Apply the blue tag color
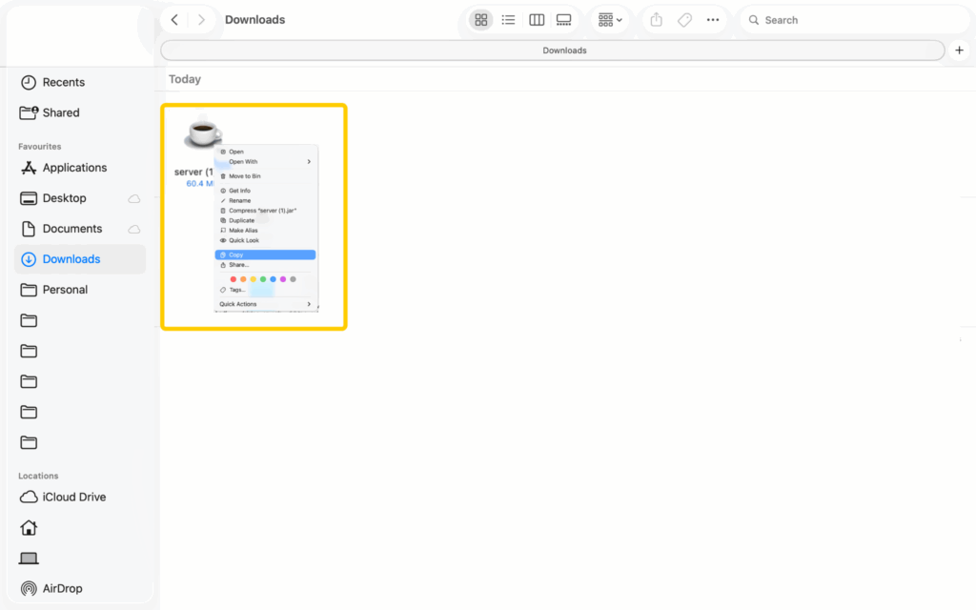 coord(274,279)
